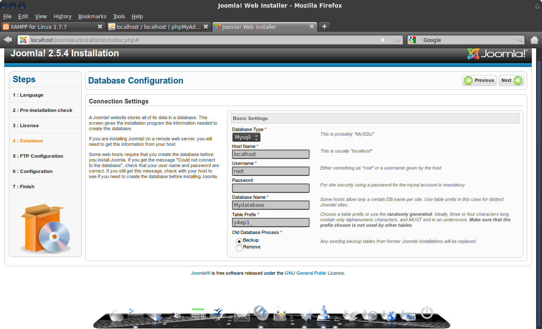Focus the Host Name field
This screenshot has height=329, width=542.
click(x=271, y=154)
